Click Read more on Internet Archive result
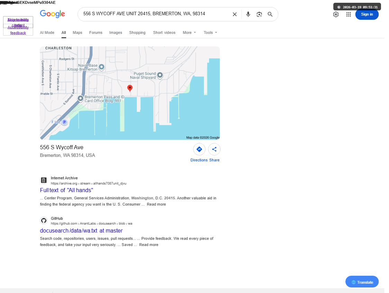389x293 pixels. pos(156,204)
